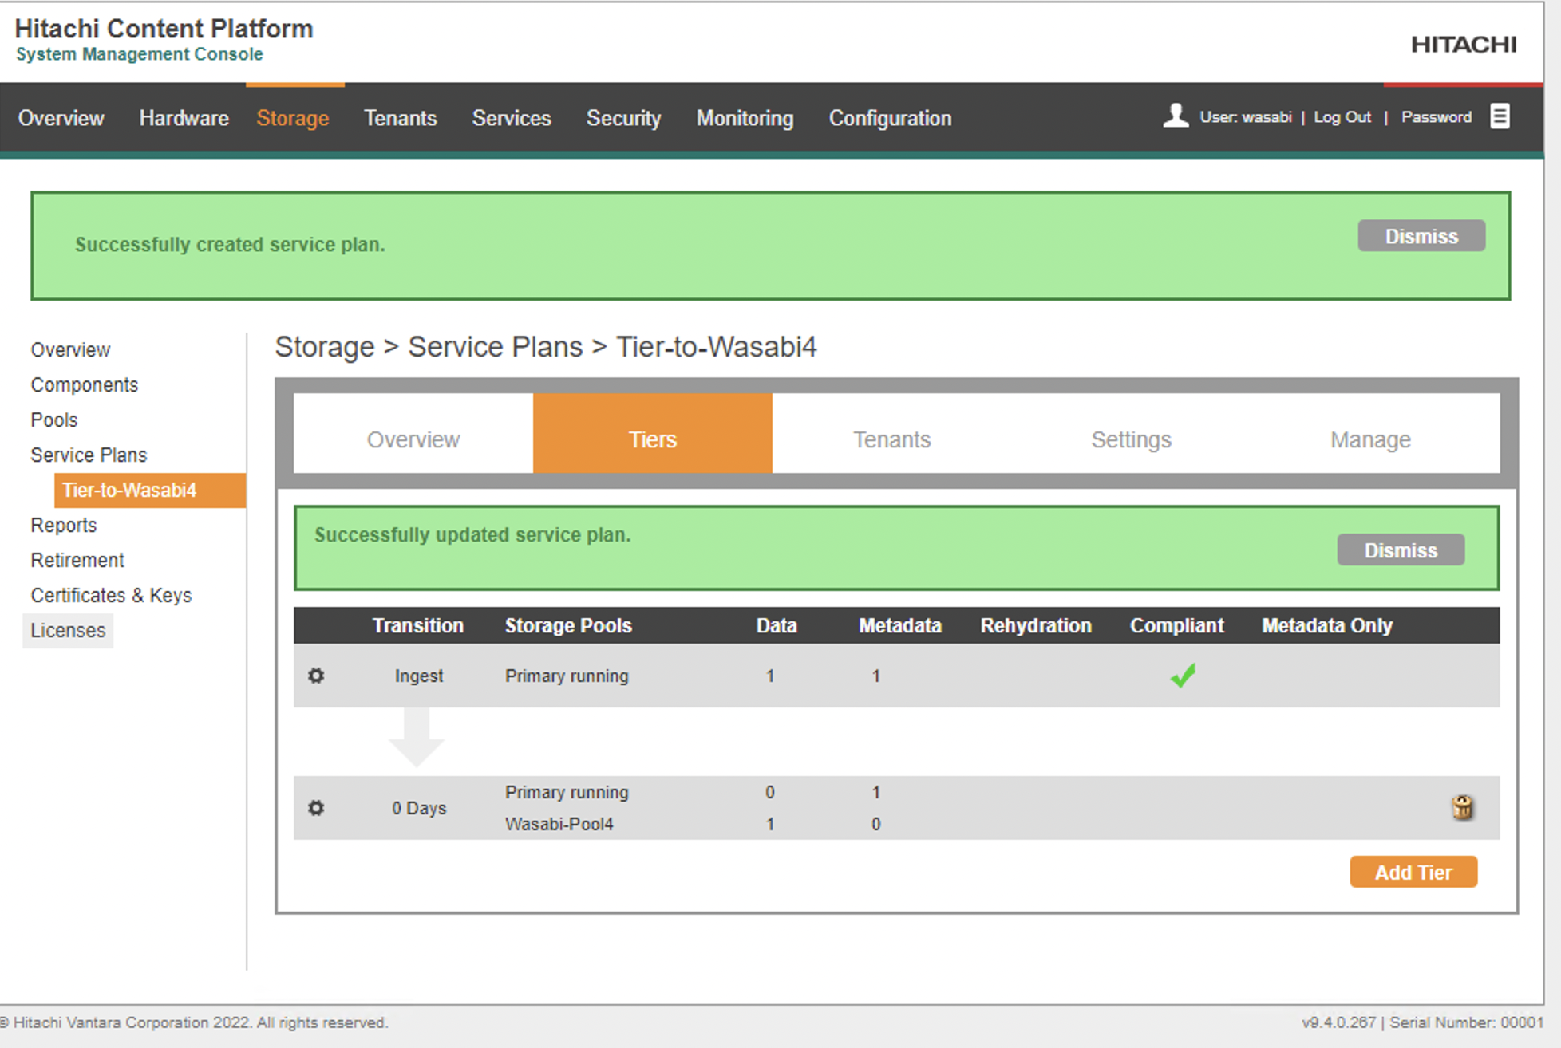Open gear settings for the 0 Days tier
This screenshot has height=1048, width=1561.
click(x=316, y=808)
